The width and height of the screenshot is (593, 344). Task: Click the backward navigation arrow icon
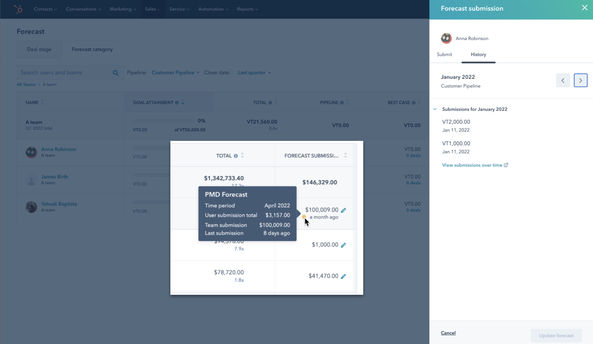[x=563, y=80]
